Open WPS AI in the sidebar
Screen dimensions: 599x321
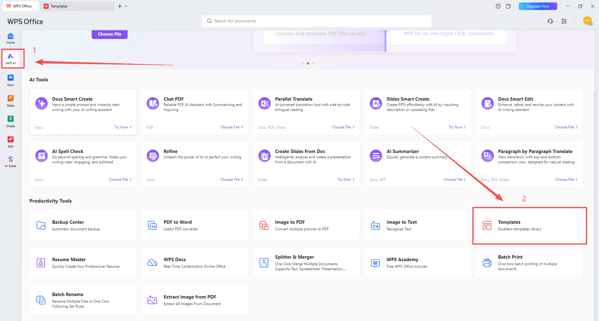(11, 58)
